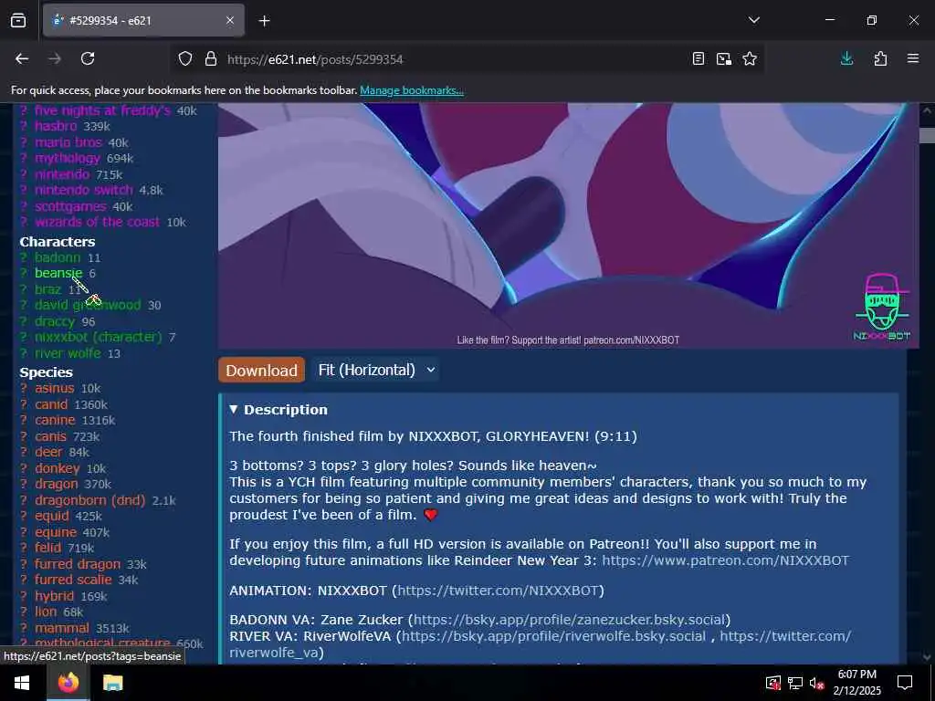The image size is (935, 701).
Task: Go back to the previous page
Action: pyautogui.click(x=22, y=58)
